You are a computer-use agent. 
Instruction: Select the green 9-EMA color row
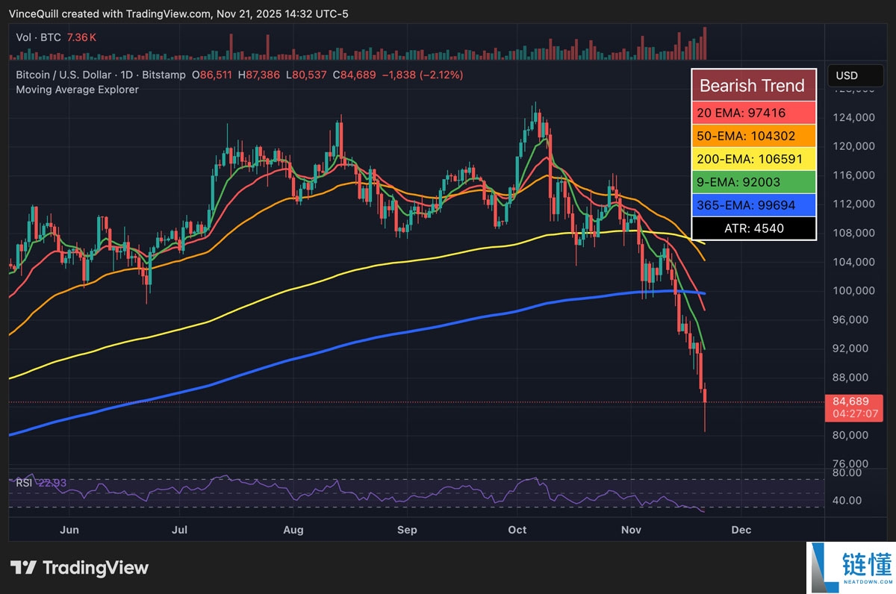click(x=753, y=182)
